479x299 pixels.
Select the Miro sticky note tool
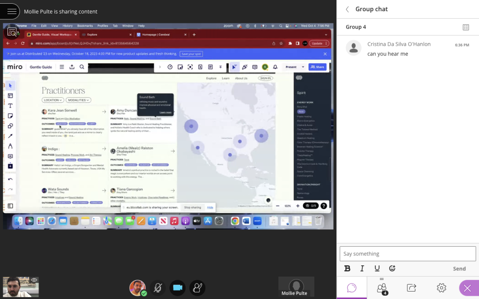(x=10, y=116)
